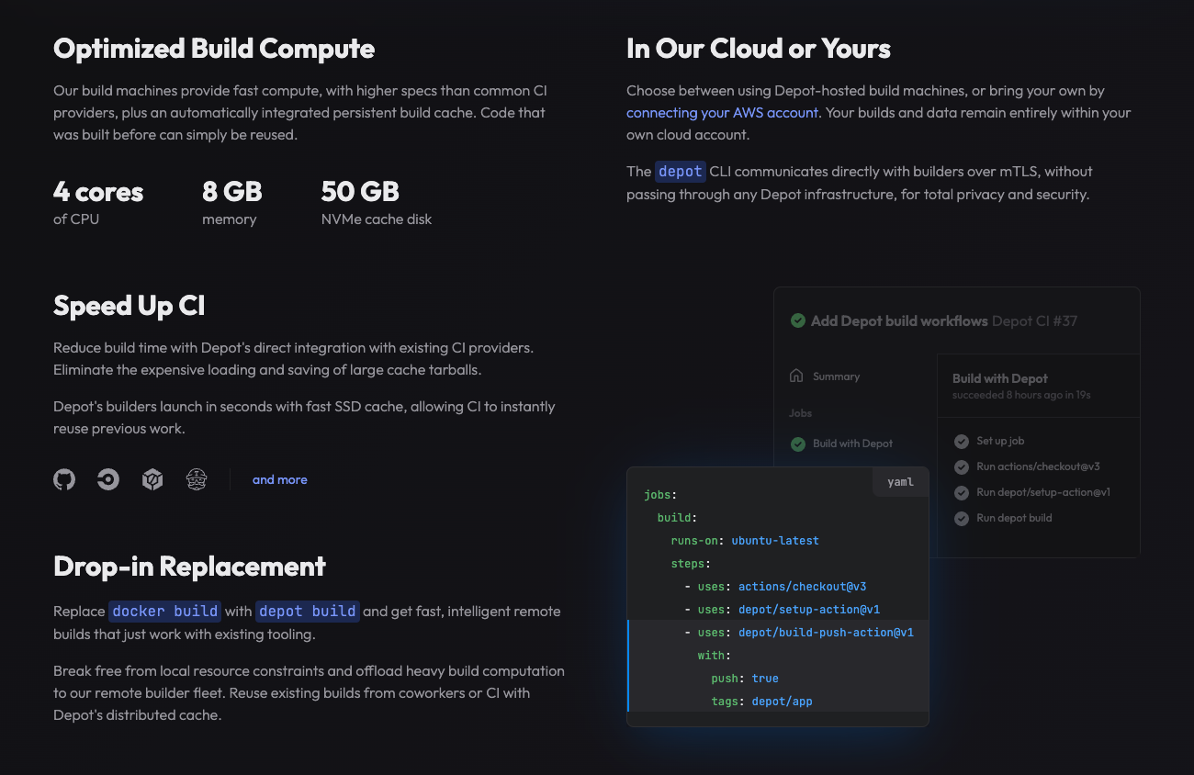Click 'ubuntu-latest' value in the yaml code
Screen dimensions: 1194x775
pyautogui.click(x=775, y=541)
